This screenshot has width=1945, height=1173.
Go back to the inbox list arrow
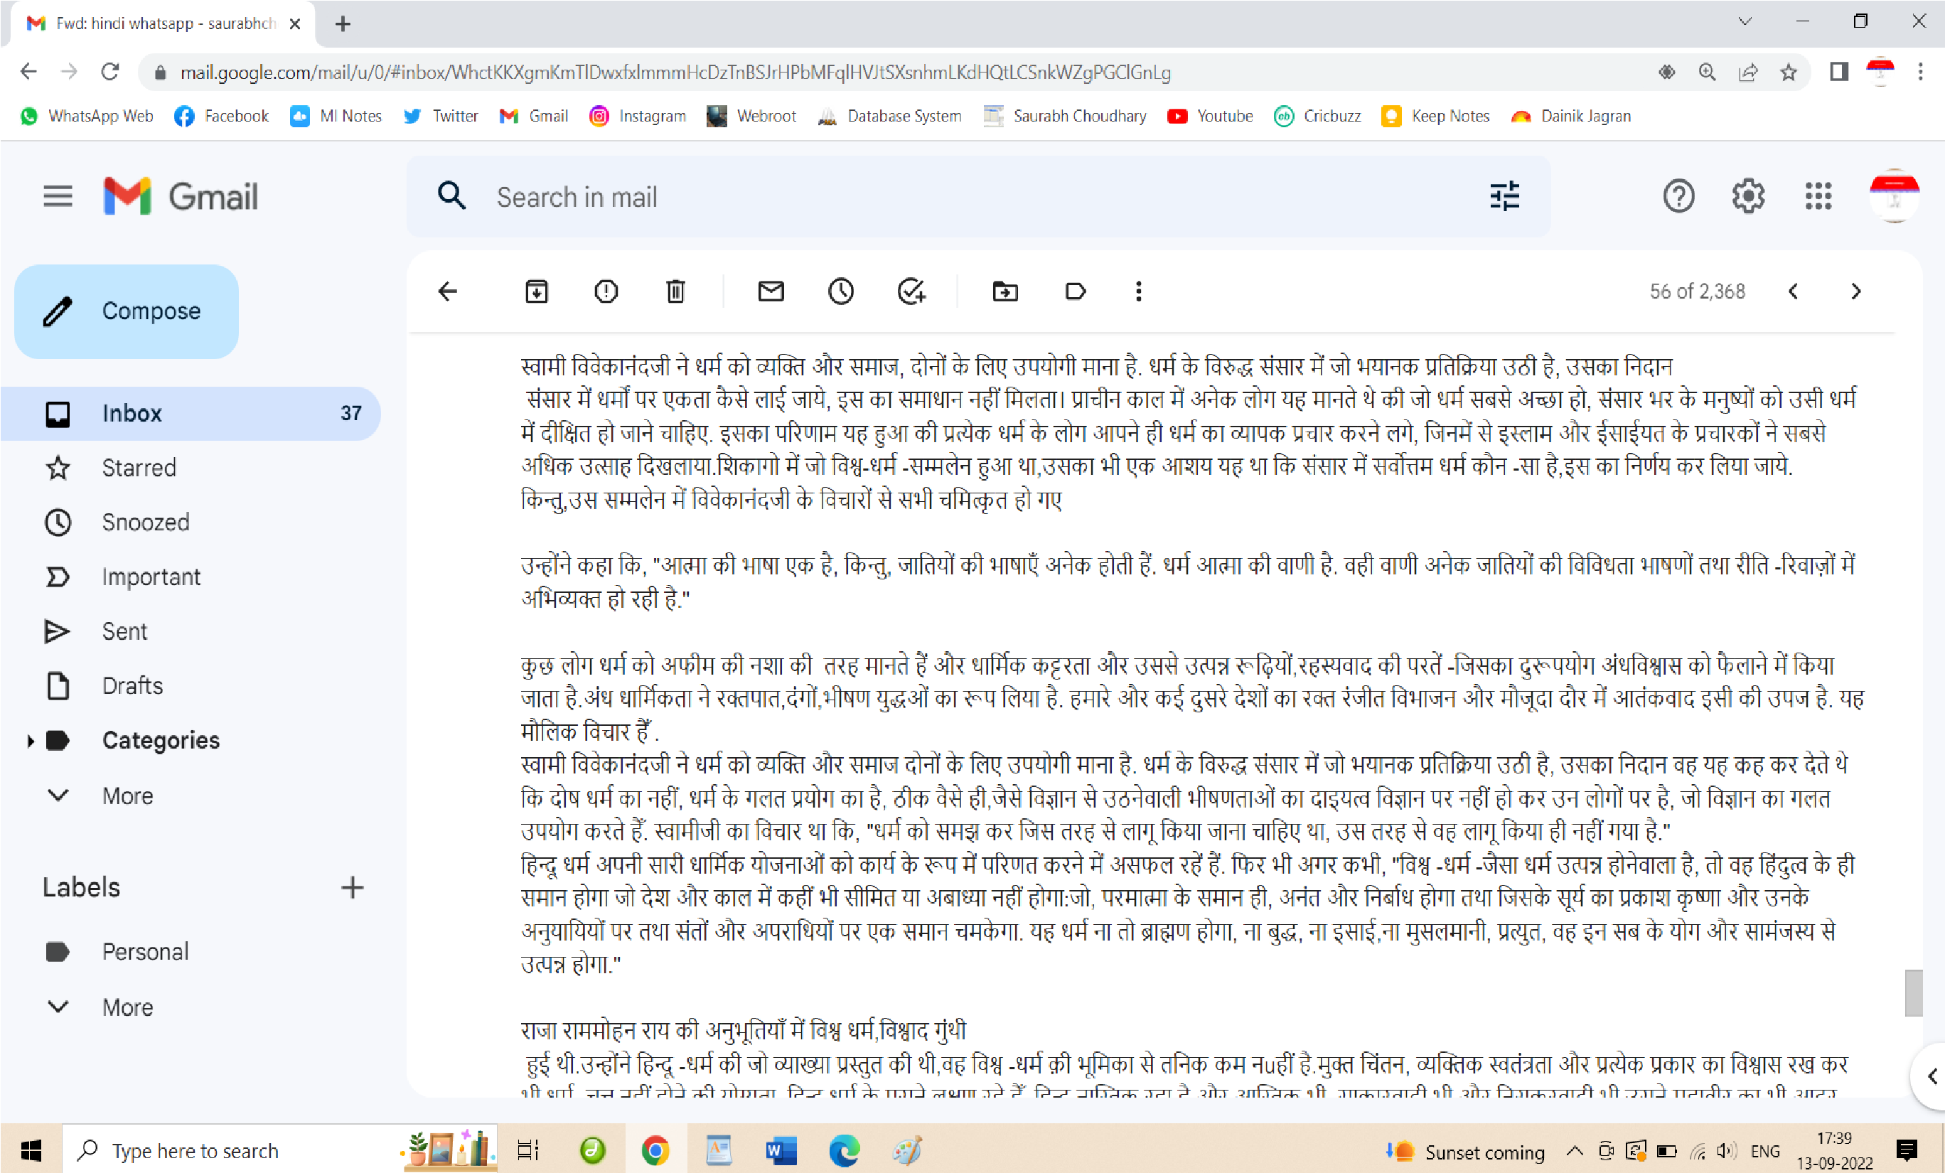pyautogui.click(x=448, y=291)
